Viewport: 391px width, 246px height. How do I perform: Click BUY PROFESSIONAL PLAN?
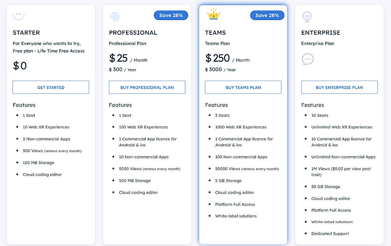point(147,87)
